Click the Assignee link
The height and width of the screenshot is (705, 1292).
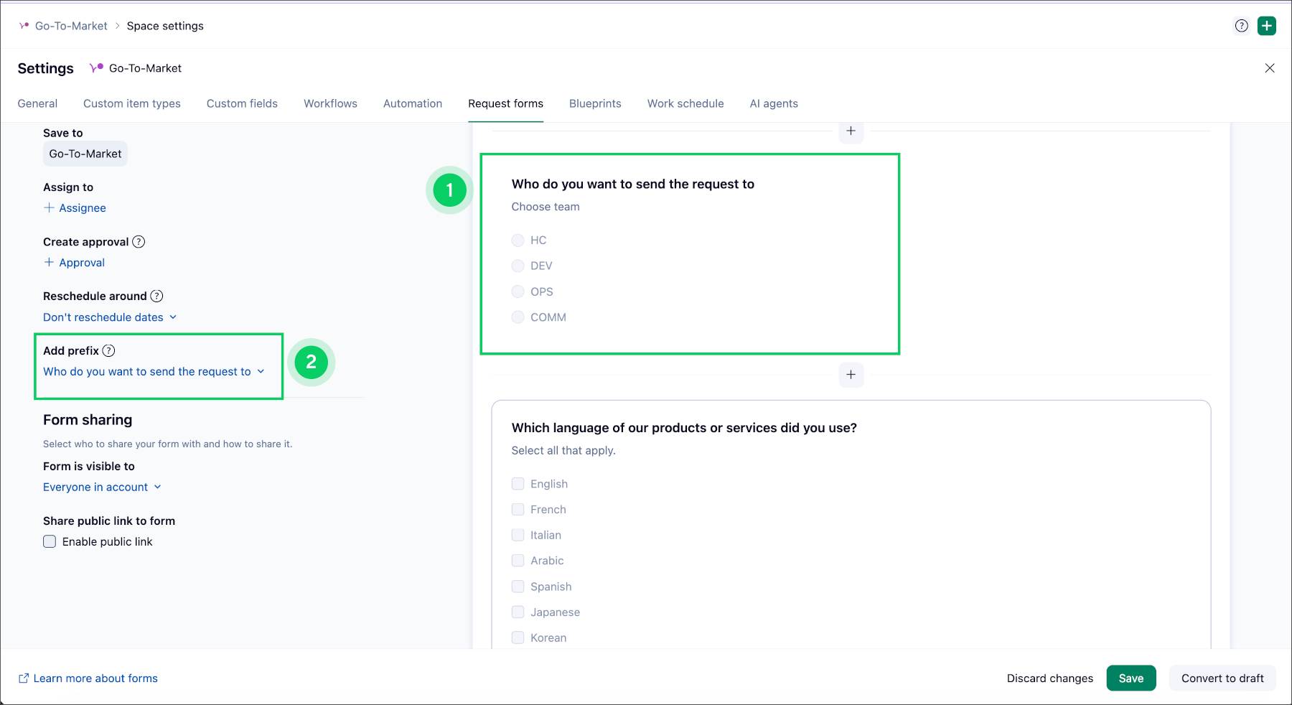tap(83, 207)
